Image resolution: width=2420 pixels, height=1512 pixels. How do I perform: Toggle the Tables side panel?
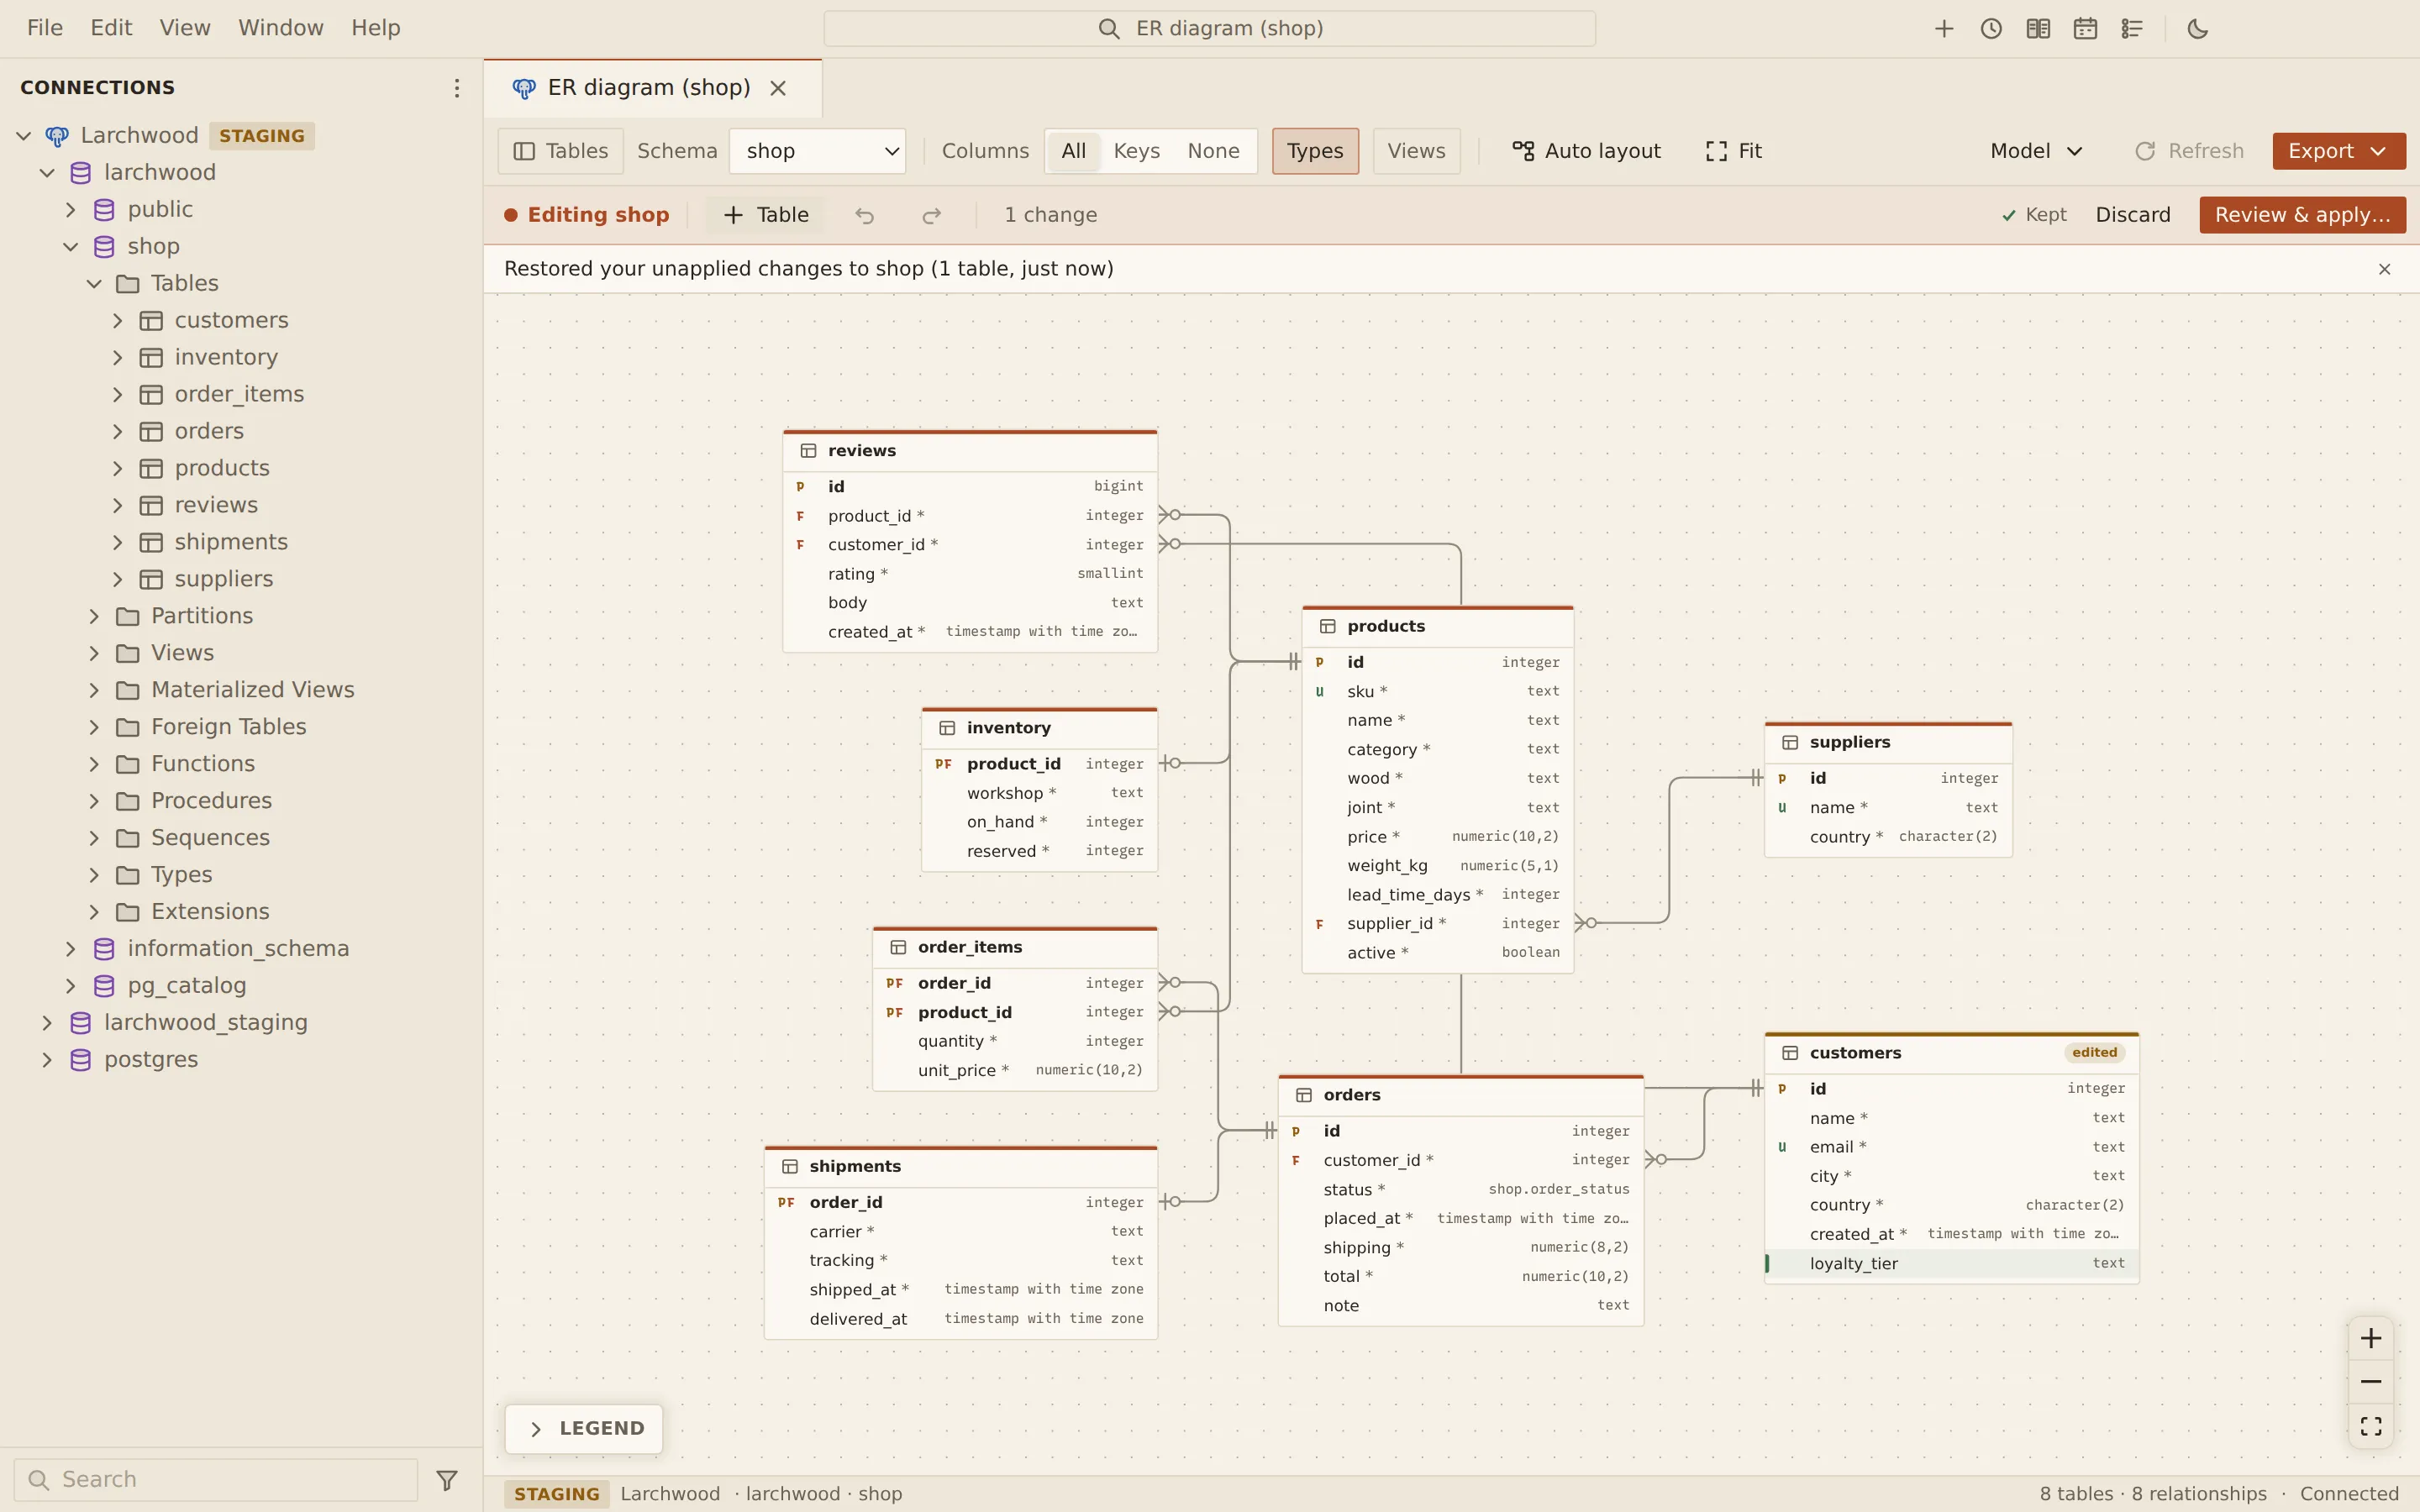pos(561,151)
